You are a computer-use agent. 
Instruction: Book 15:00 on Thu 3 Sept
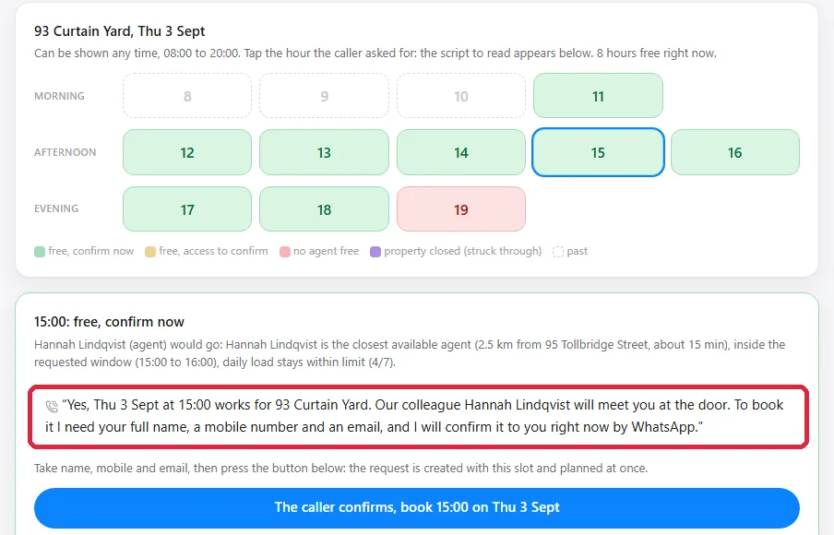click(x=416, y=507)
